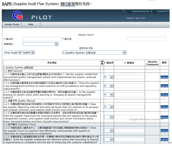Click Upload for item 1.2.2
The width and height of the screenshot is (172, 146).
[x=164, y=117]
